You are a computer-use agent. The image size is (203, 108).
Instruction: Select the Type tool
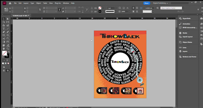pos(4,29)
